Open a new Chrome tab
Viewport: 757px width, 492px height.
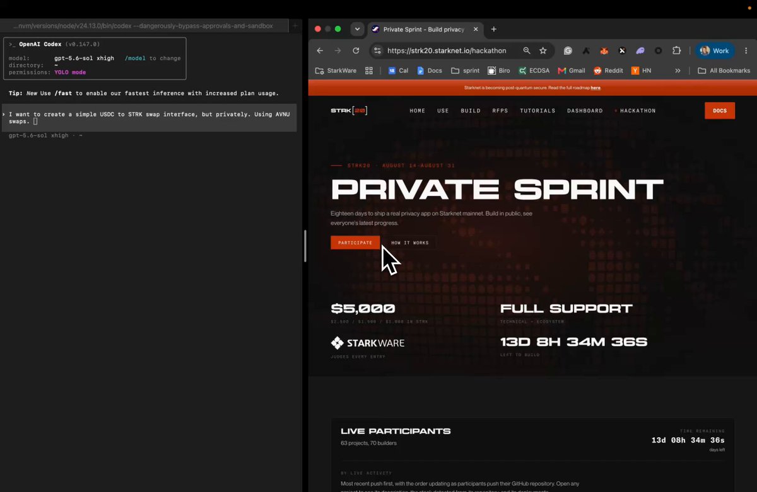494,29
